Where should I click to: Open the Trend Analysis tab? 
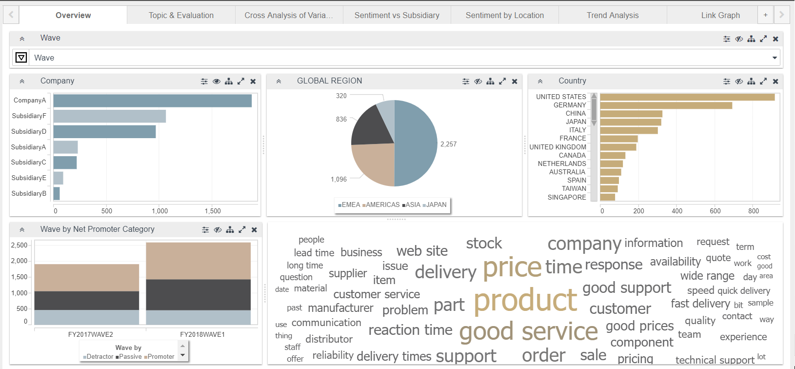tap(613, 15)
